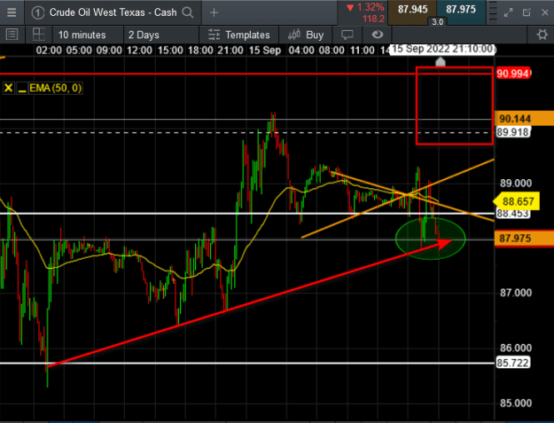Click the 87.945 sell price button
Screen dimensions: 554x423
pos(412,10)
